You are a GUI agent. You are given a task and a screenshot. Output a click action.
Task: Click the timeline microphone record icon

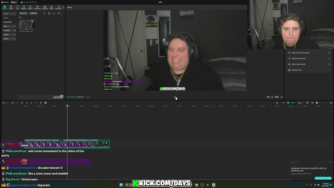pyautogui.click(x=277, y=103)
